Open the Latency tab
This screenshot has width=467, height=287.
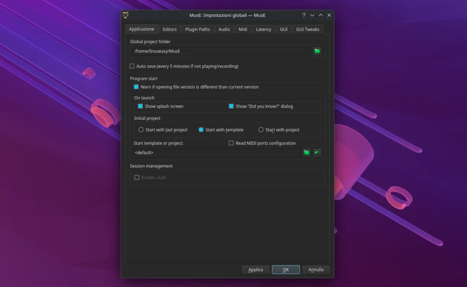coord(263,29)
